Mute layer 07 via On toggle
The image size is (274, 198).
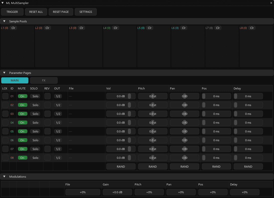23,149
